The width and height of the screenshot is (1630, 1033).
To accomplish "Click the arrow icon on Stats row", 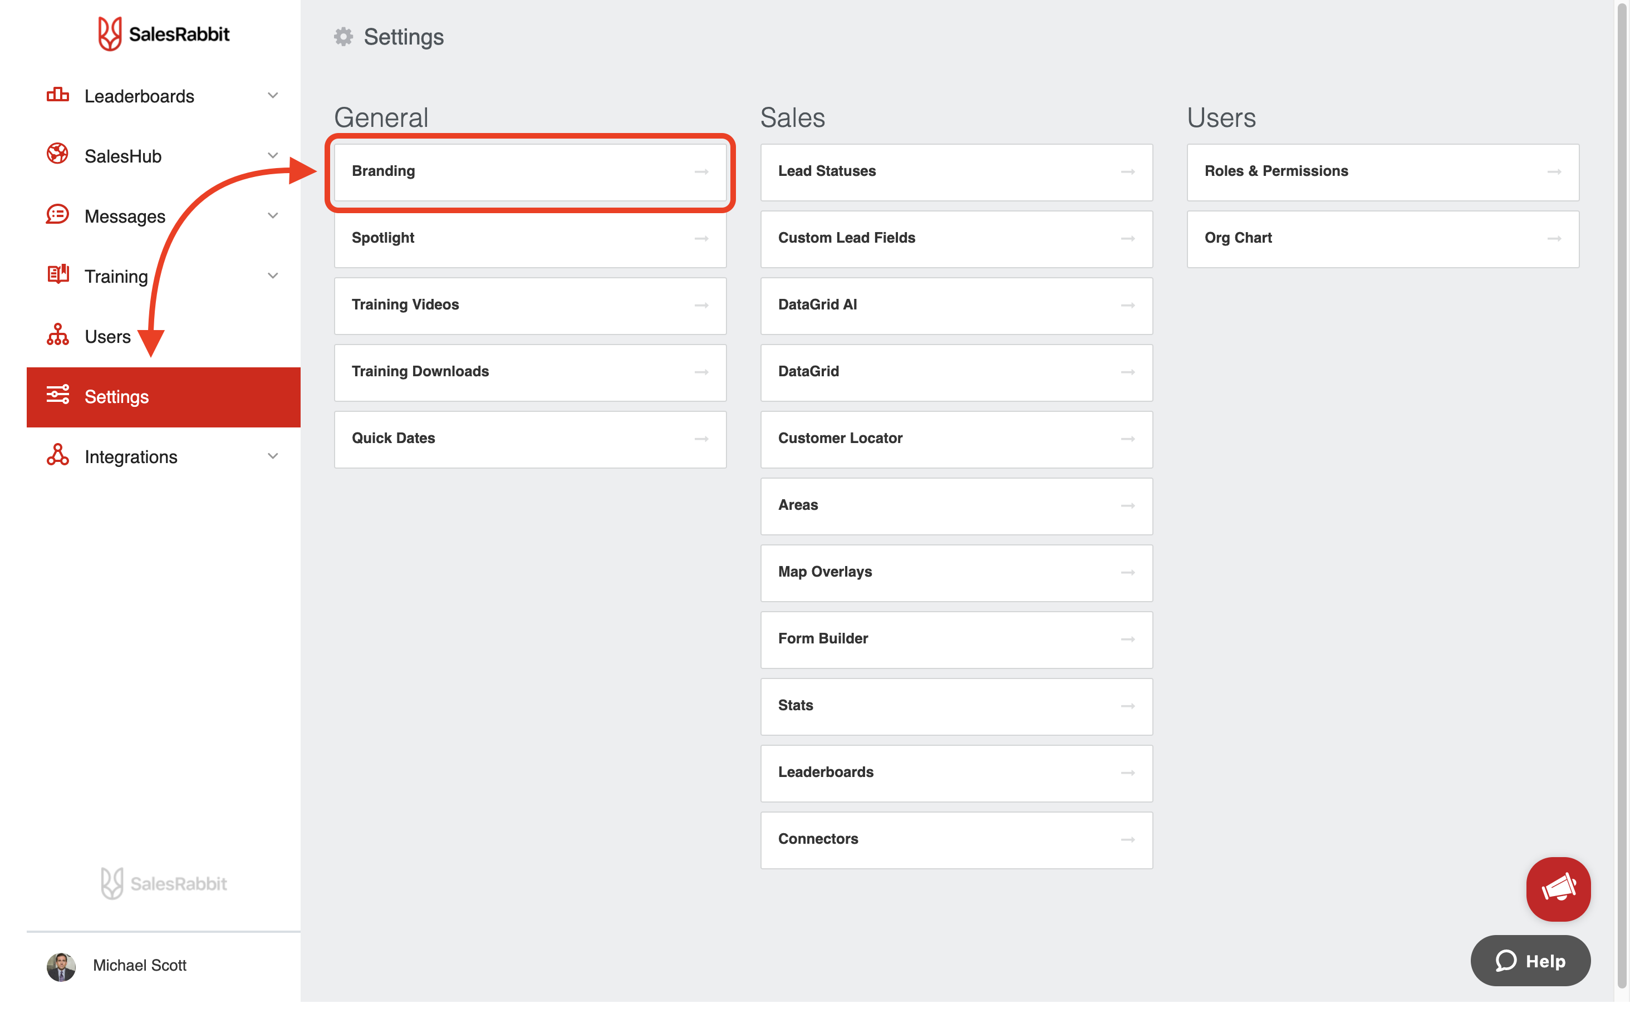I will pos(1128,706).
